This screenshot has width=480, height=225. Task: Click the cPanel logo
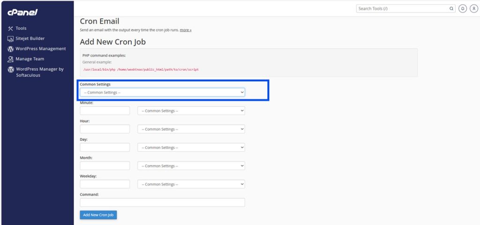point(22,12)
